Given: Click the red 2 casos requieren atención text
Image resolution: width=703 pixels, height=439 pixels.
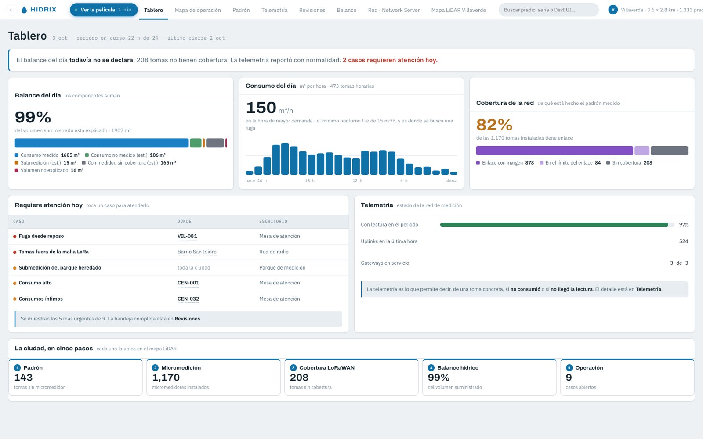Looking at the screenshot, I should coord(390,60).
